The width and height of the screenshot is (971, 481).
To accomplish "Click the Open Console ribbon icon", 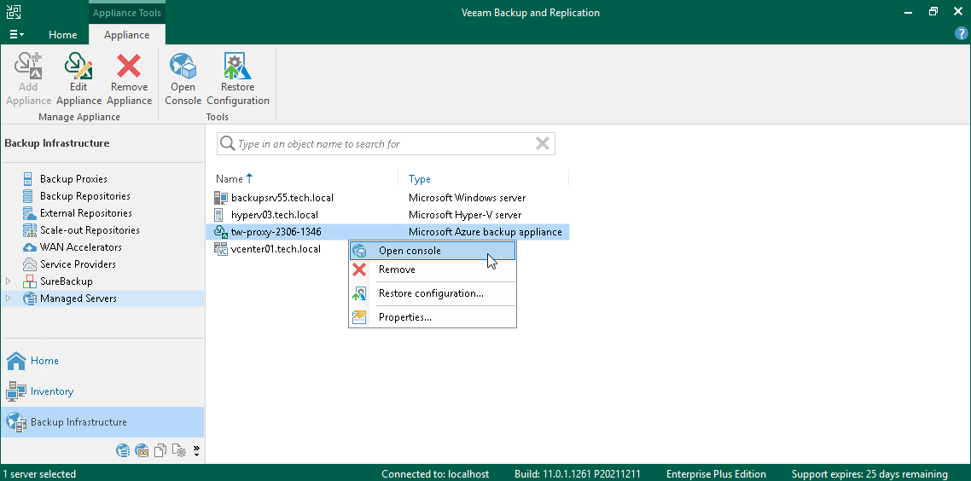I will (183, 67).
